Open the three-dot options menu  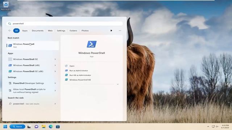120,31
